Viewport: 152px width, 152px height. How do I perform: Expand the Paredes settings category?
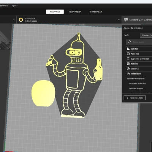(139, 54)
